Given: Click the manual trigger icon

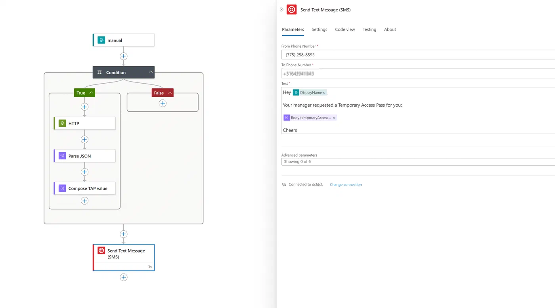Looking at the screenshot, I should pyautogui.click(x=101, y=40).
